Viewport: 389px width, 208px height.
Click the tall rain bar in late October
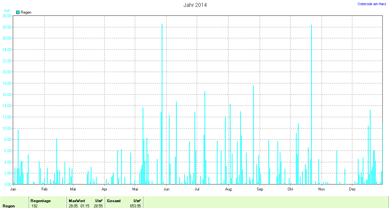tap(312, 104)
